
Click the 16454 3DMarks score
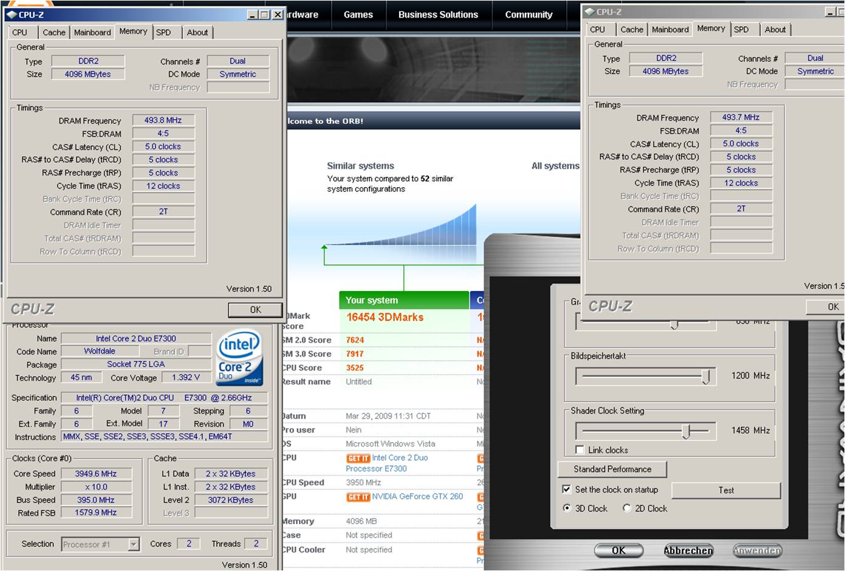coord(385,317)
